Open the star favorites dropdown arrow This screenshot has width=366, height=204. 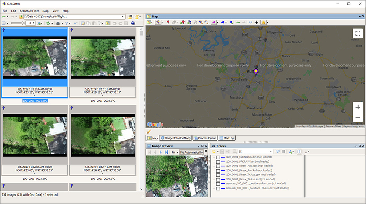click(x=267, y=22)
